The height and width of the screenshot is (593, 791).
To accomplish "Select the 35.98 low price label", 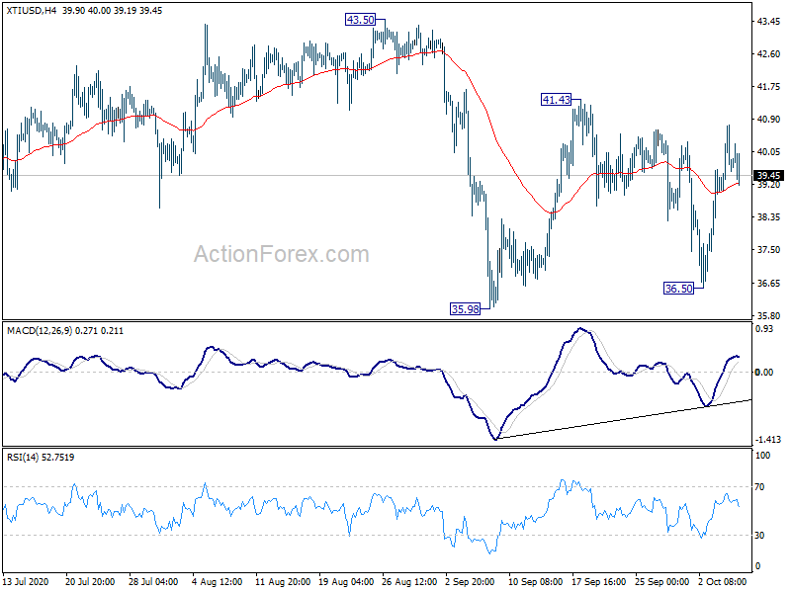I will (x=465, y=308).
